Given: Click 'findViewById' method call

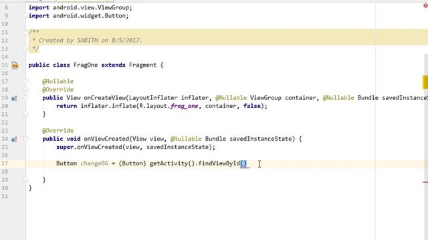Looking at the screenshot, I should [219, 163].
